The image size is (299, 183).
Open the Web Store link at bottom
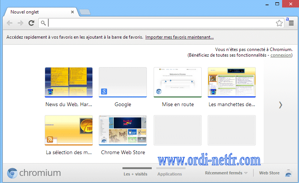(269, 173)
